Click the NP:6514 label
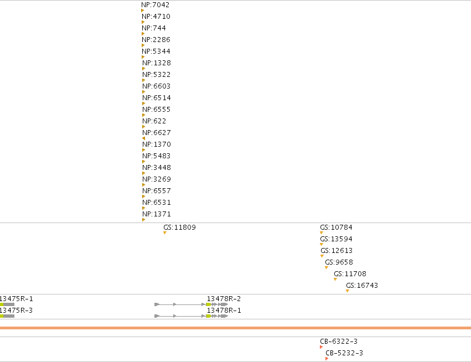 pos(157,98)
